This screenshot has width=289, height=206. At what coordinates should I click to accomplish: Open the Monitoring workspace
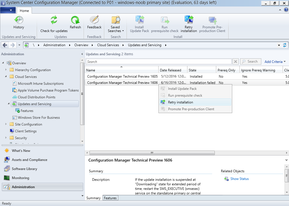(42, 178)
